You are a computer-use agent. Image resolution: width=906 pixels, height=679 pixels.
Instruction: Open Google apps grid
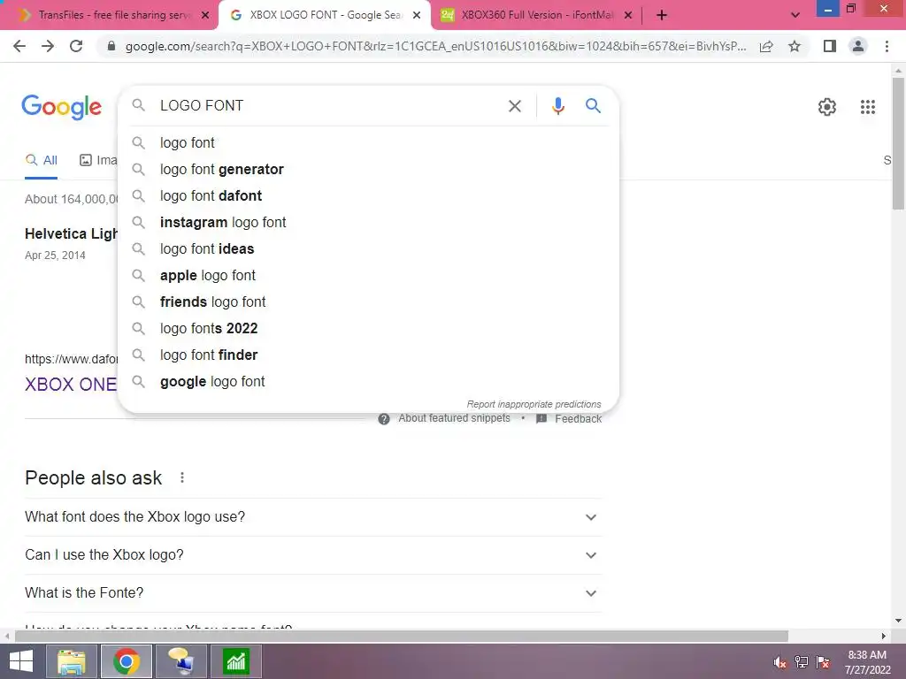coord(867,107)
